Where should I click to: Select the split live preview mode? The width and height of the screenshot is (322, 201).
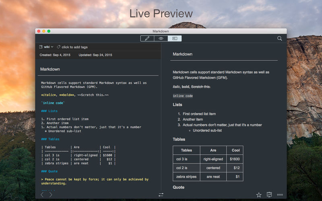point(175,39)
